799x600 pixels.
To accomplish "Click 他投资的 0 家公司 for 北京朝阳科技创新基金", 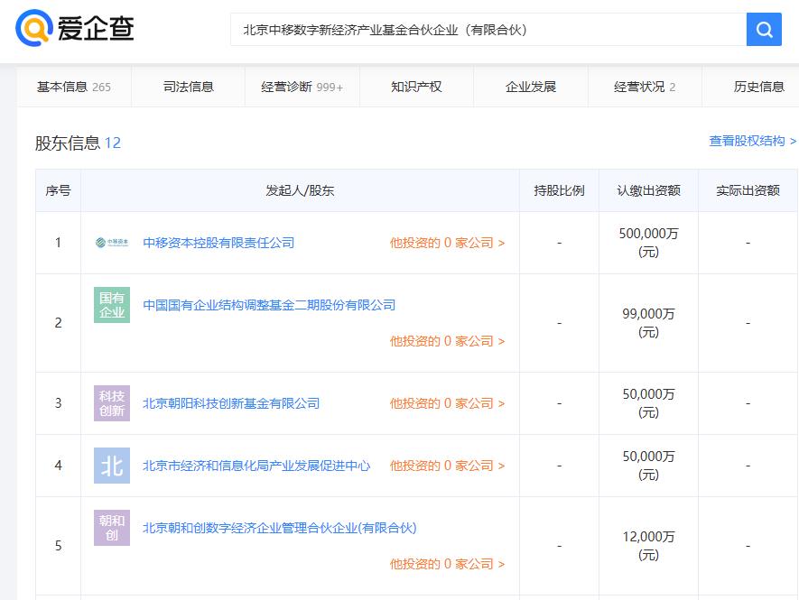I will click(448, 403).
